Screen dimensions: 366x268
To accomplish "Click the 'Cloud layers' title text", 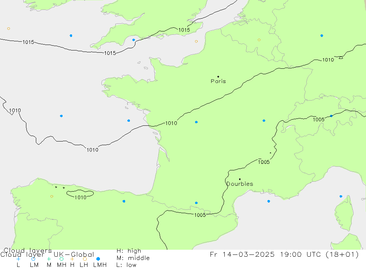I will coord(28,251).
